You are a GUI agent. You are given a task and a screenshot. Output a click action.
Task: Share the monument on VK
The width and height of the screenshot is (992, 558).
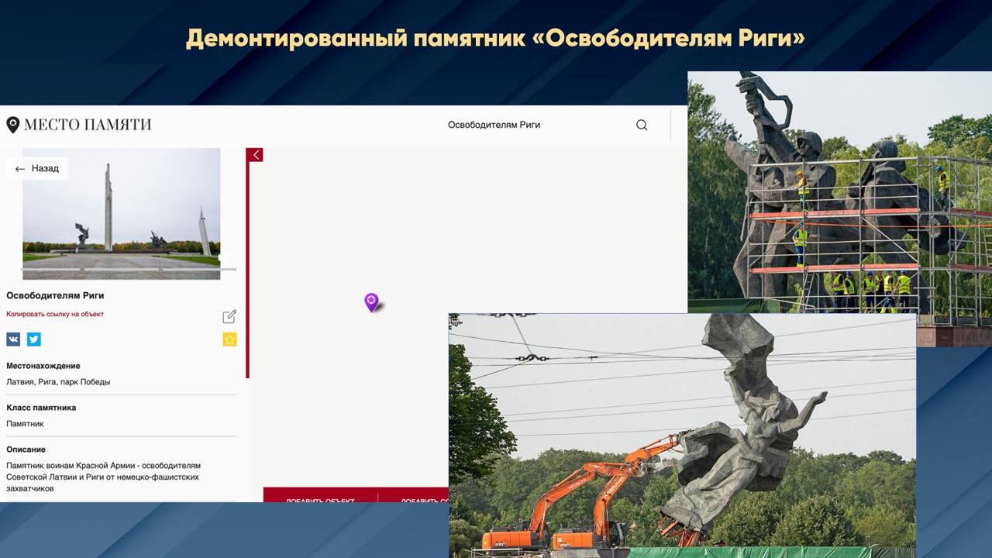tap(13, 339)
